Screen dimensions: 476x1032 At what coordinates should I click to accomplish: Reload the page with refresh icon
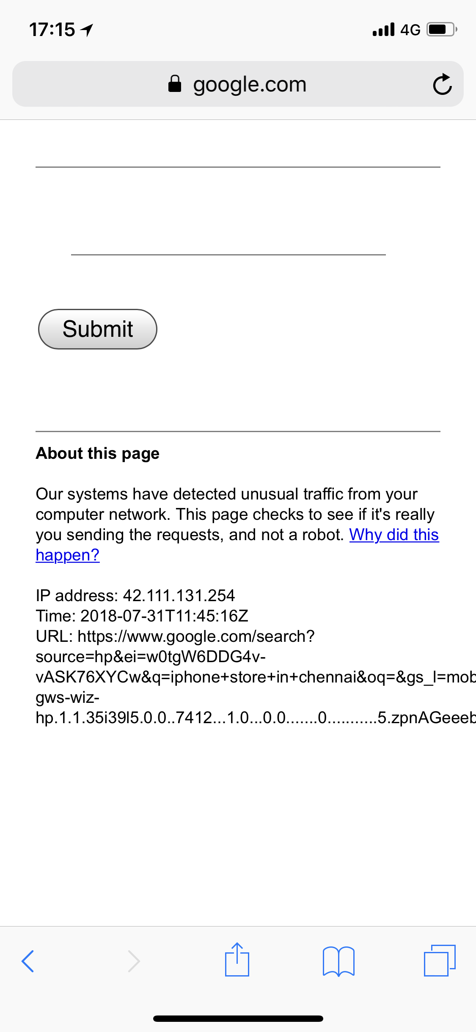point(442,84)
